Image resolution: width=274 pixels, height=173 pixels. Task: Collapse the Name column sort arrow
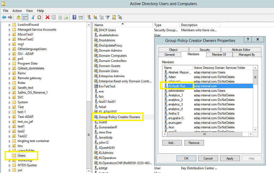tap(122, 24)
